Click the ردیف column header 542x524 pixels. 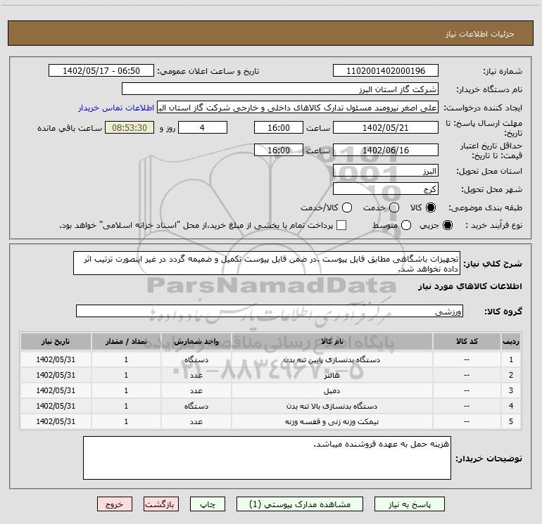(511, 341)
